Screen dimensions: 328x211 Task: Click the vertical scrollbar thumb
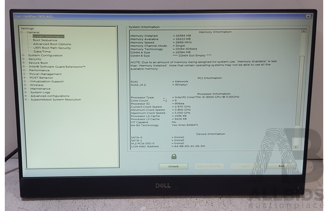[300, 91]
